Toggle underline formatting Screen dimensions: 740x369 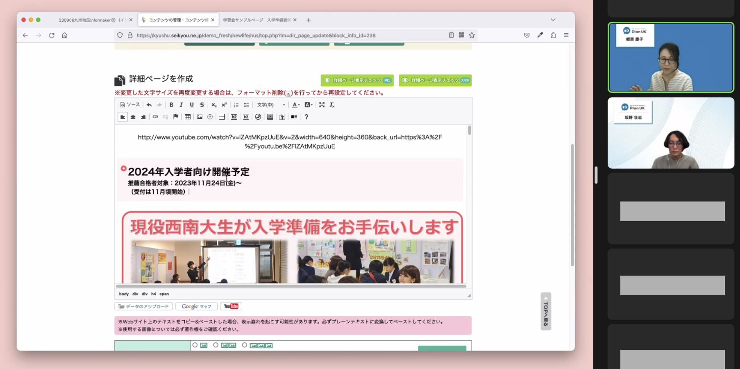(x=191, y=105)
